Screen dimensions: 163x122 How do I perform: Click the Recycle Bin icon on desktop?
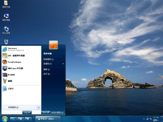6,41
